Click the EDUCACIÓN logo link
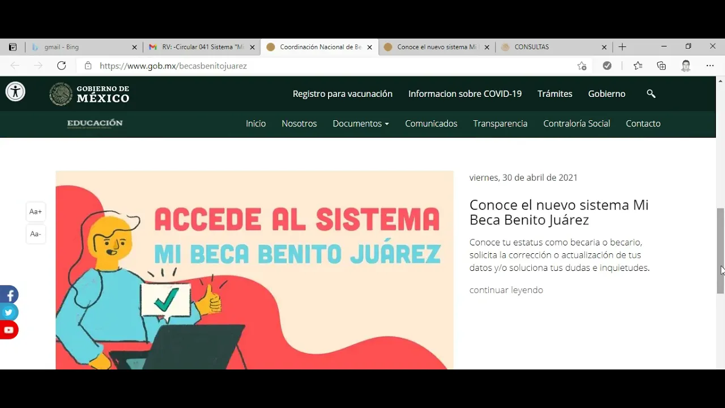The image size is (725, 408). [x=95, y=124]
